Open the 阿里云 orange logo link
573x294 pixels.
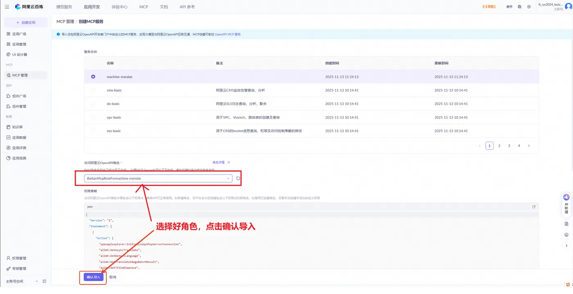tap(489, 7)
